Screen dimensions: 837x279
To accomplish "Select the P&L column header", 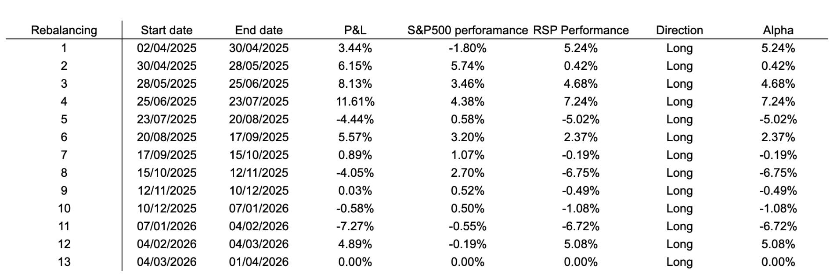I will pos(355,30).
